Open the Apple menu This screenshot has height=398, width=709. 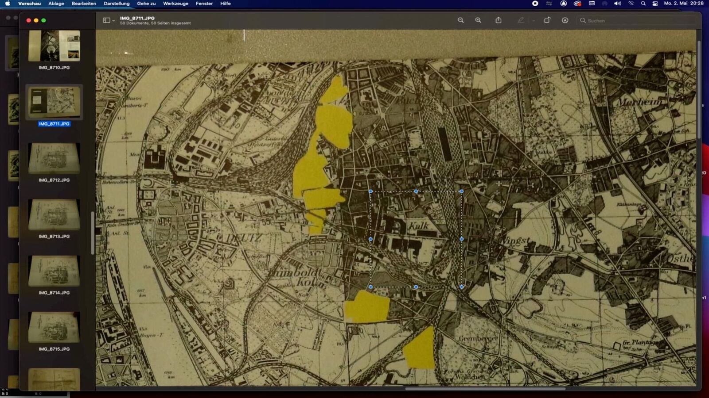[8, 4]
